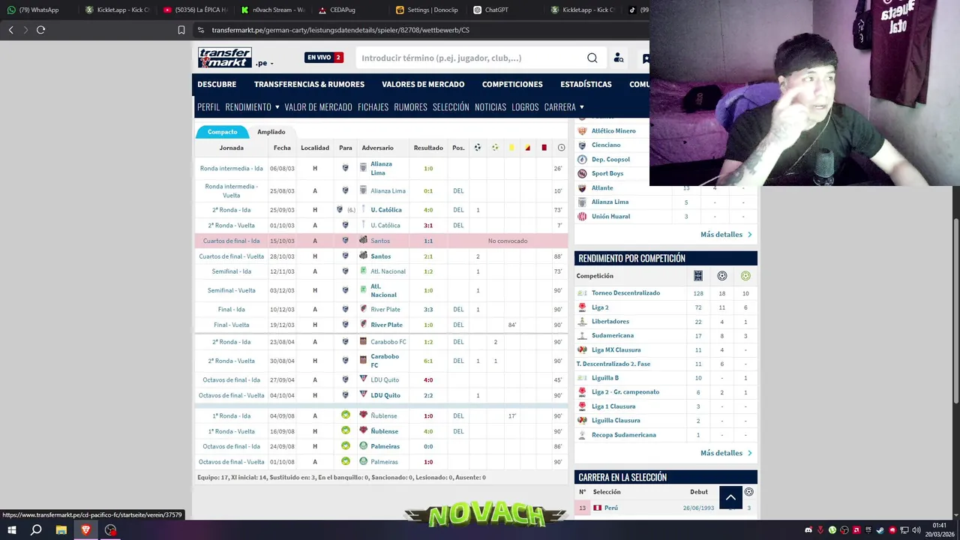Click goals icon in Rendimiento por competición header
Image resolution: width=960 pixels, height=540 pixels.
pyautogui.click(x=722, y=276)
